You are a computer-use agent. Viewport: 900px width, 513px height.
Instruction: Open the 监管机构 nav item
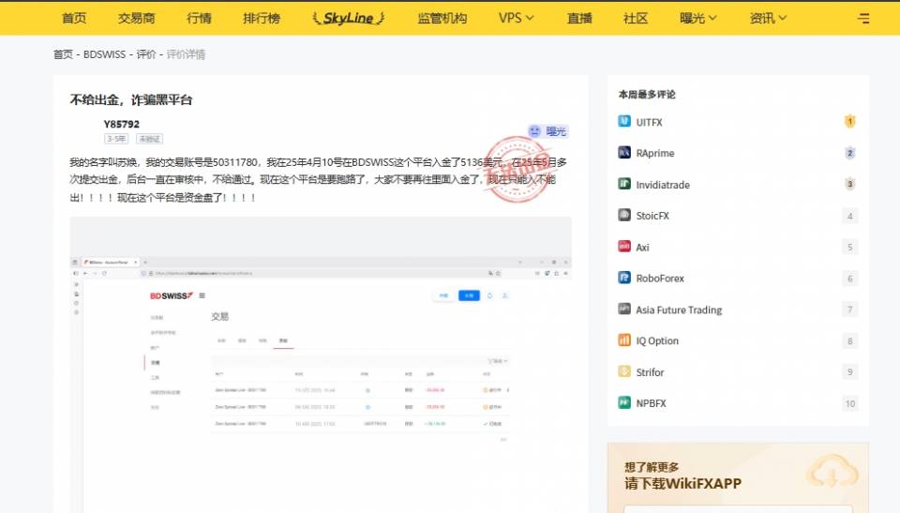(x=442, y=19)
